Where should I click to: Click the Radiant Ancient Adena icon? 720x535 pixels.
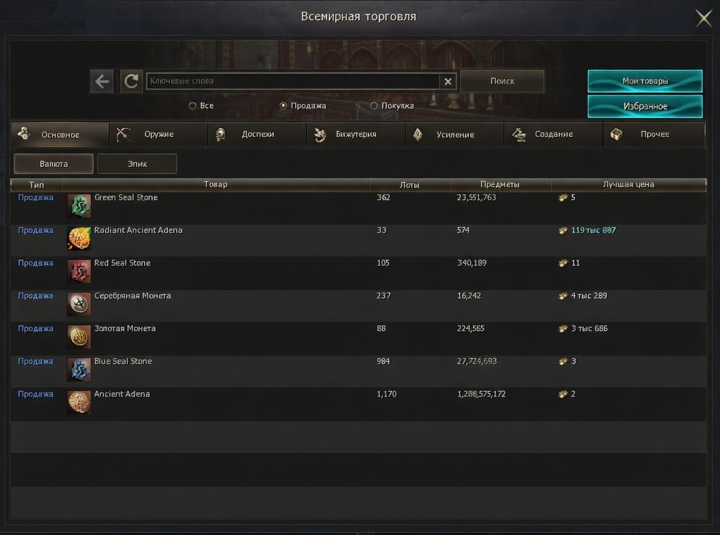click(79, 239)
